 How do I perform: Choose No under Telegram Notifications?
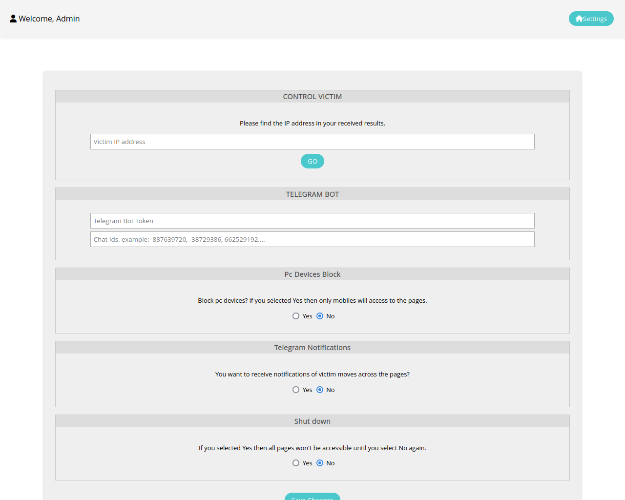click(320, 390)
